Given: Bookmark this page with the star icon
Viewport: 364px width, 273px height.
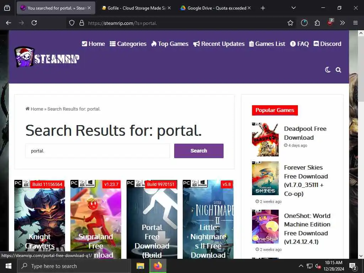Looking at the screenshot, I should click(x=290, y=23).
